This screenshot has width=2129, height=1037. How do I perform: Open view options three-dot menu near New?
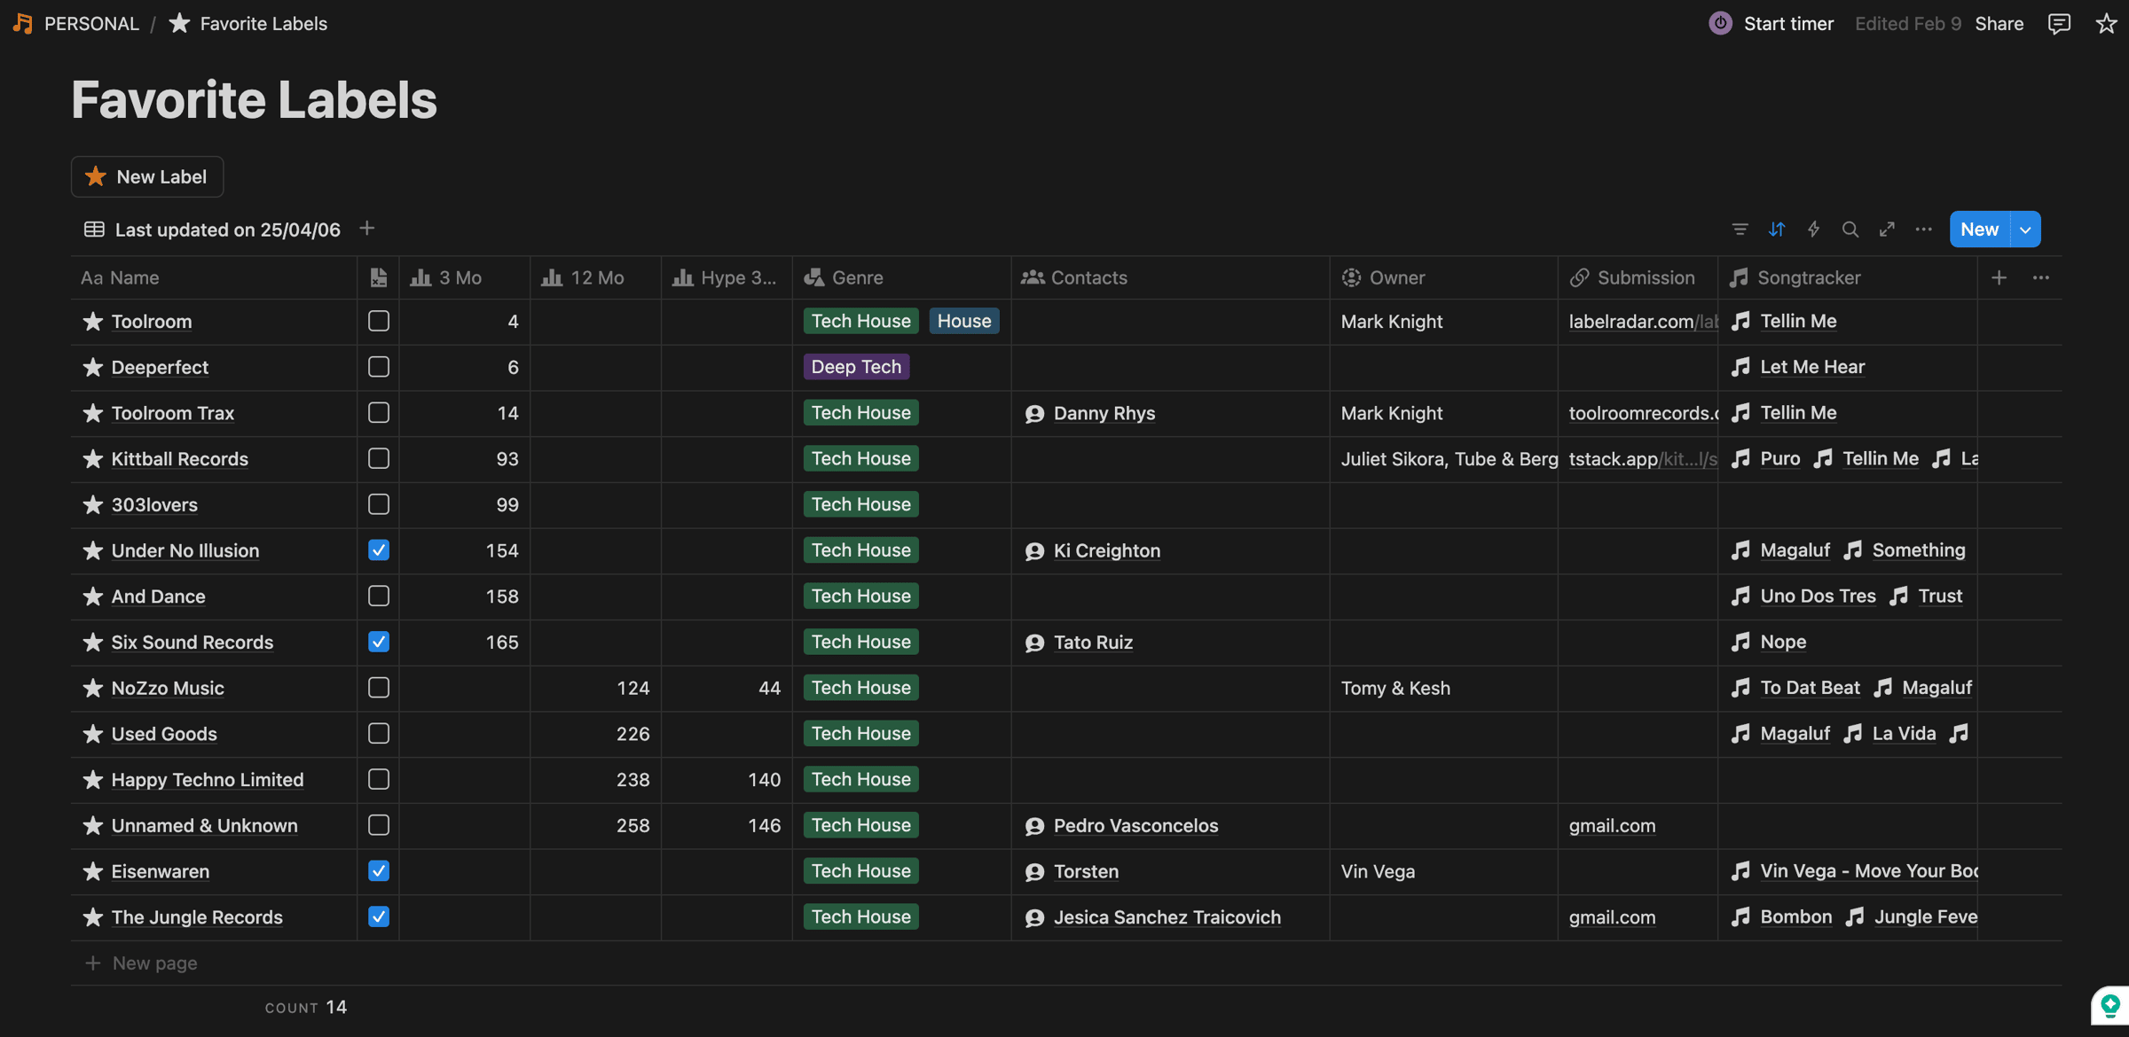[x=1923, y=230]
